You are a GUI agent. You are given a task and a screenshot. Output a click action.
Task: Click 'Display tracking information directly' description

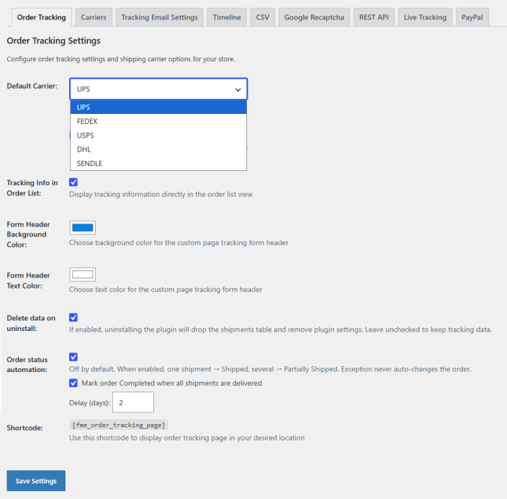(x=161, y=194)
